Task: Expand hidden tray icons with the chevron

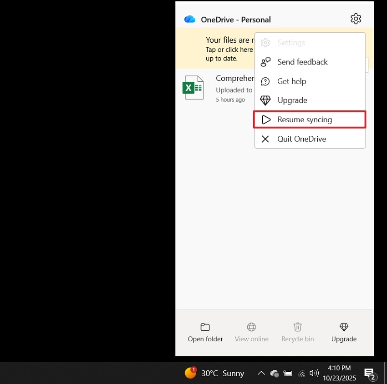Action: 261,373
